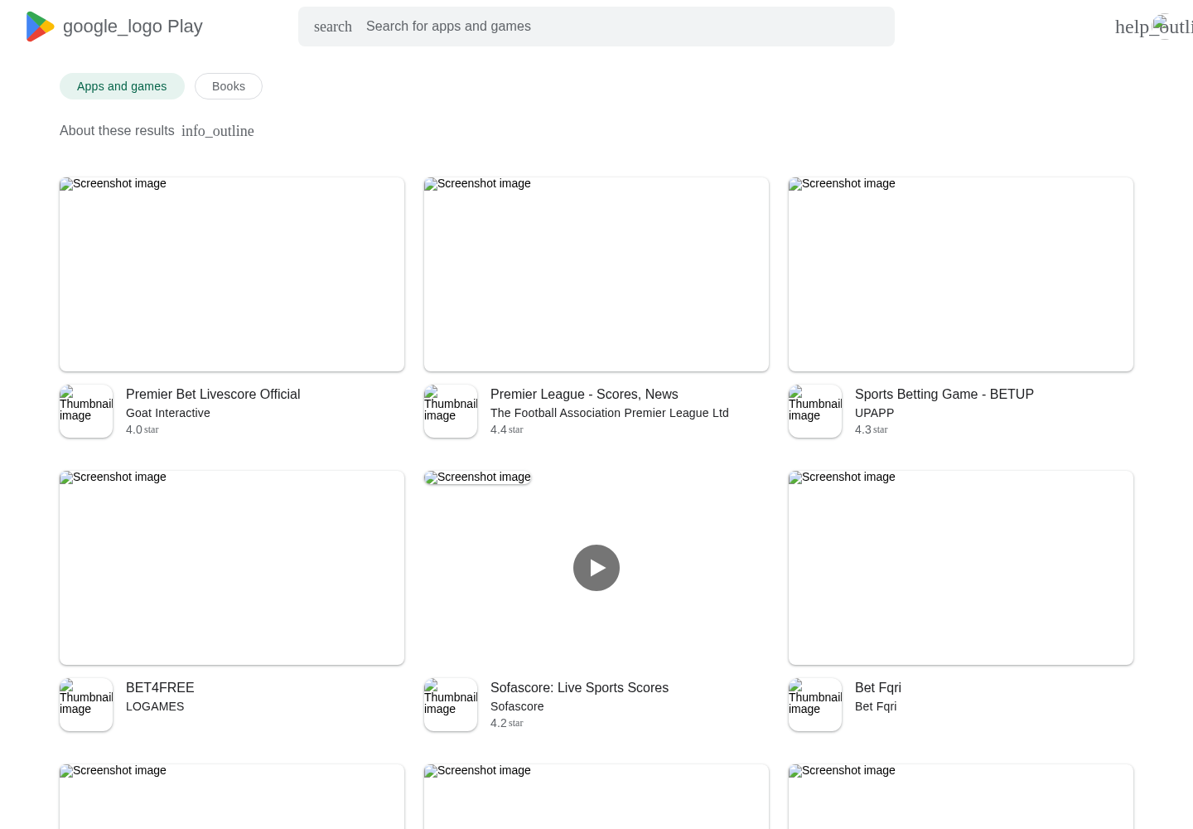
Task: Open Premier League - Scores, News title
Action: 584,395
